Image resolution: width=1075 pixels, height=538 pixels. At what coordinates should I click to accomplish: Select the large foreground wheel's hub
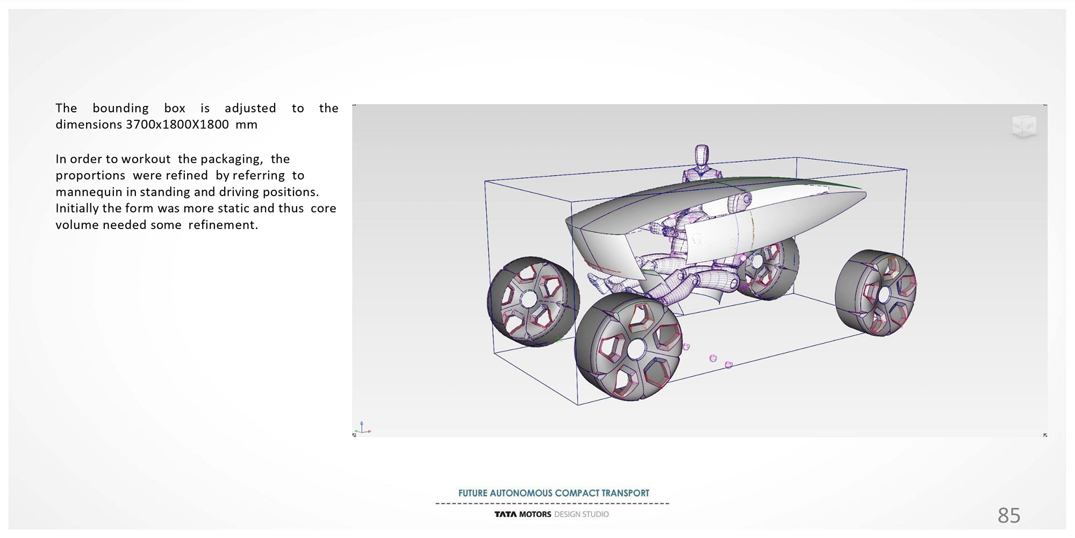pos(635,349)
